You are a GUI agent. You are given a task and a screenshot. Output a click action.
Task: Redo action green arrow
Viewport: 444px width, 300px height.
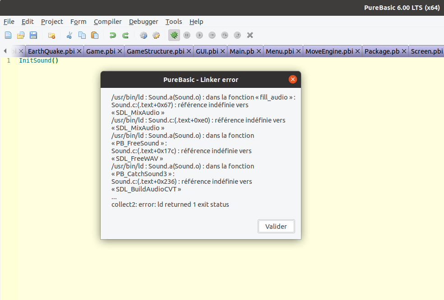(125, 35)
